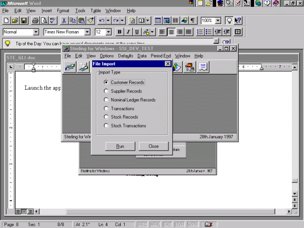Open Word's Format menu
Image resolution: width=304 pixels, height=228 pixels.
tap(63, 11)
